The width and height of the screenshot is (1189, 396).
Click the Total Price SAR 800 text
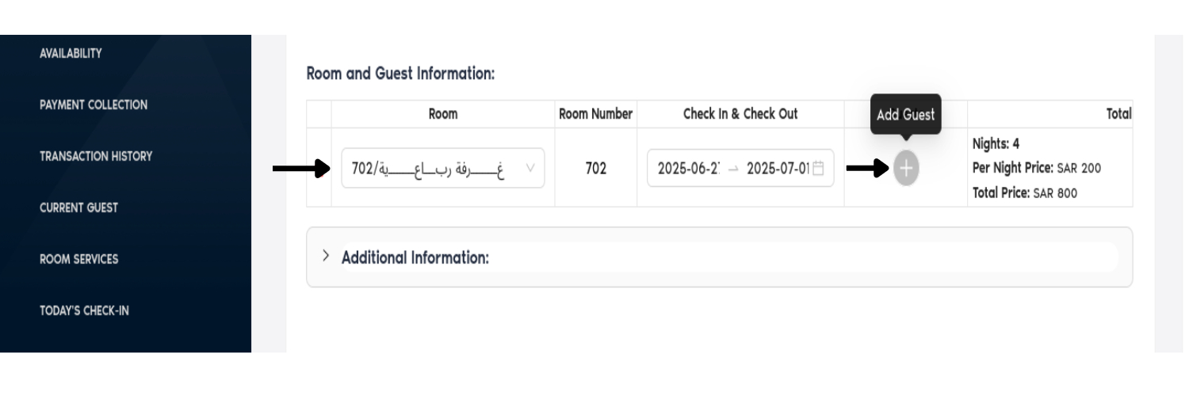[x=1025, y=192]
